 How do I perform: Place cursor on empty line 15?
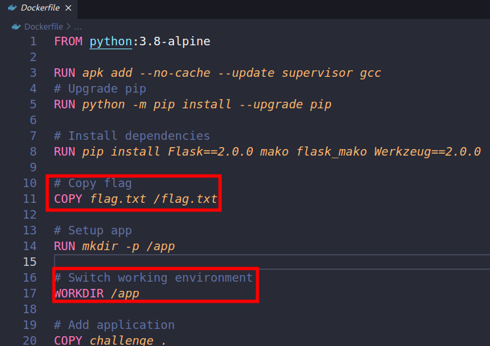pyautogui.click(x=263, y=262)
